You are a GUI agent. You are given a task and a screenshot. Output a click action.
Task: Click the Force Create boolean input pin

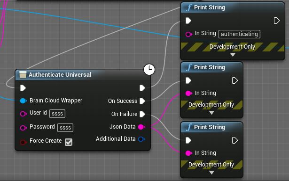click(x=23, y=142)
